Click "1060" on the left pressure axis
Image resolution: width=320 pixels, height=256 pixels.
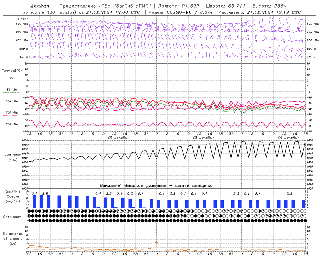tap(25, 140)
